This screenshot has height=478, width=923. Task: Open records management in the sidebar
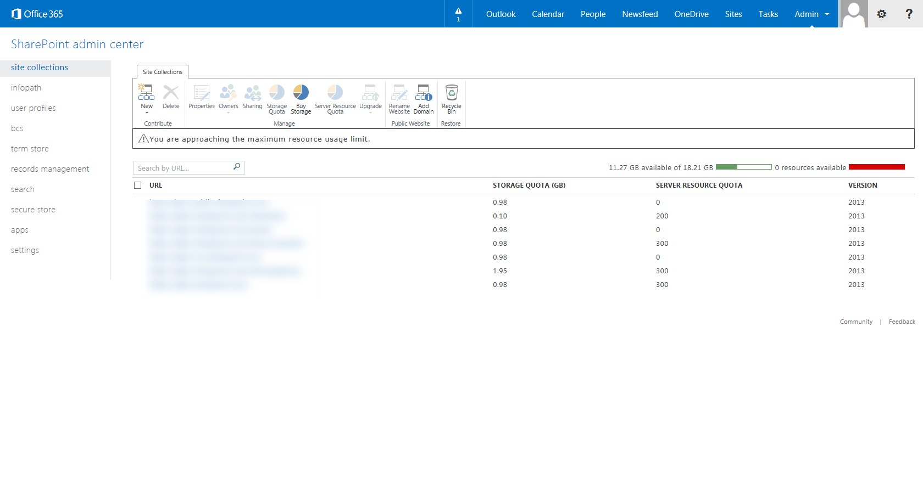(x=50, y=169)
